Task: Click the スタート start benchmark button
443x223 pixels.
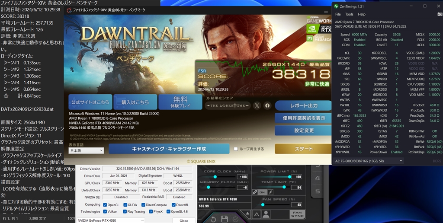Action: [x=303, y=149]
